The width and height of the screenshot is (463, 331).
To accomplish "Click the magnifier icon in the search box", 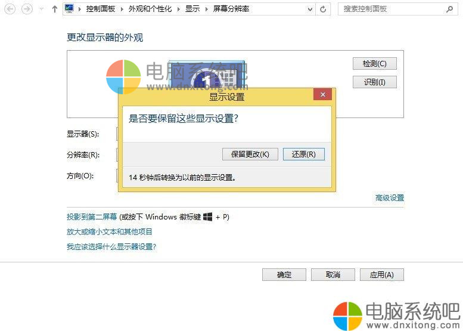I will point(449,9).
